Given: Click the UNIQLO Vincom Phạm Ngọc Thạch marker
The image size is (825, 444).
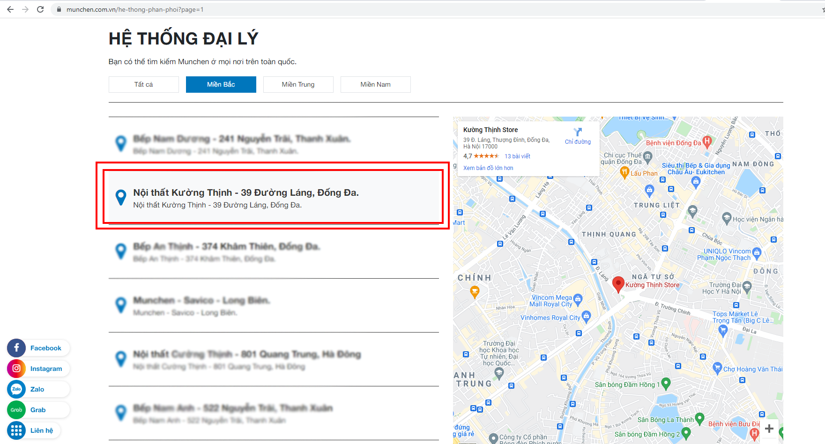Looking at the screenshot, I should coord(757,253).
